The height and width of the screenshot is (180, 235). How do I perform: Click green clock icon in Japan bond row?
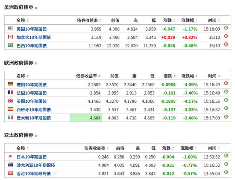click(x=226, y=156)
